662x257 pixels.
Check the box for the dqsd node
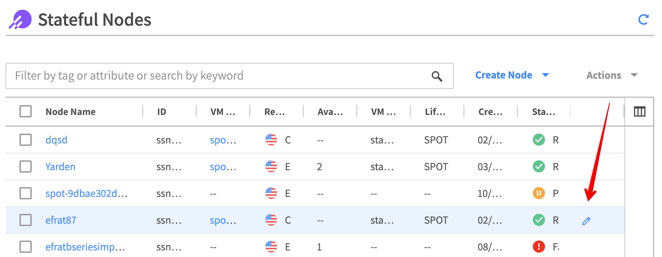click(26, 140)
